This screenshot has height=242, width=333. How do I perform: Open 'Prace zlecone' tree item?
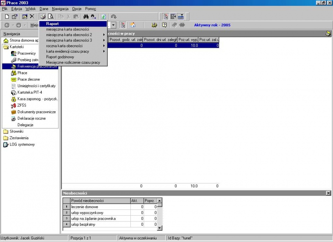[x=25, y=79]
